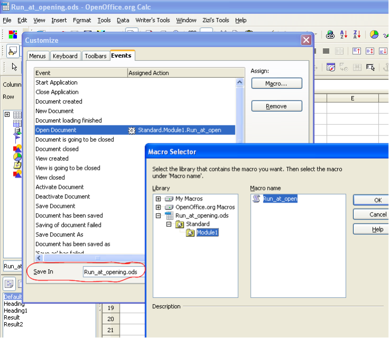Sort ascending with the A-Z icon

pos(343,34)
